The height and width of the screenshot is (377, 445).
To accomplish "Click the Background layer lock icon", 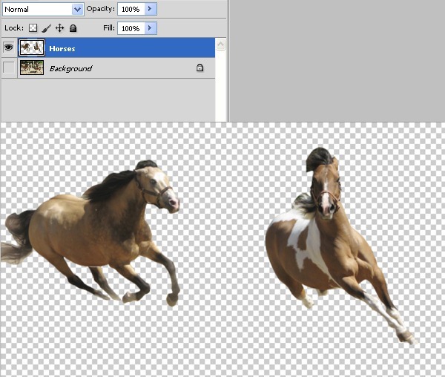I will point(200,68).
